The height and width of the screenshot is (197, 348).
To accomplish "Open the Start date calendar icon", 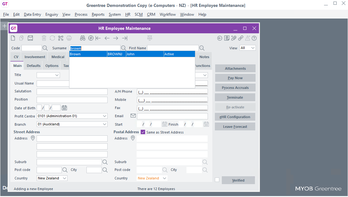I will [164, 124].
